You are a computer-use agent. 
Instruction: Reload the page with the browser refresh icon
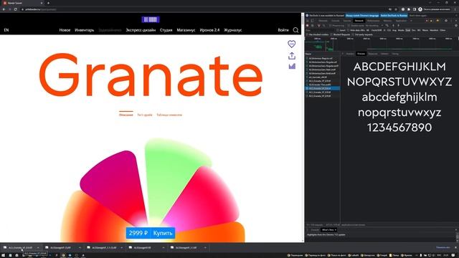15,9
